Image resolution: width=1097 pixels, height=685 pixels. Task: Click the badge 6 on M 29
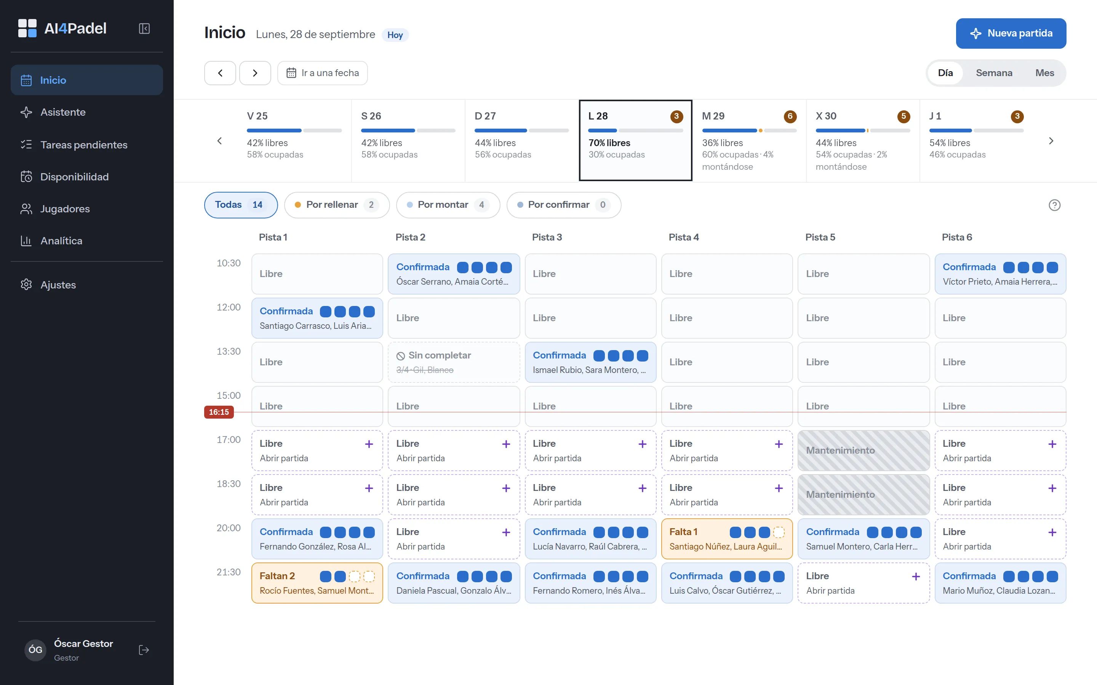790,116
